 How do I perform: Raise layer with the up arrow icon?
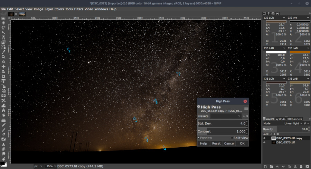(277, 167)
